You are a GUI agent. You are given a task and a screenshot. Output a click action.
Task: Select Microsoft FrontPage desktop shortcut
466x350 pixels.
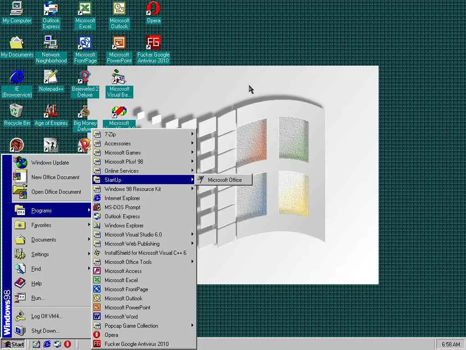click(x=85, y=50)
